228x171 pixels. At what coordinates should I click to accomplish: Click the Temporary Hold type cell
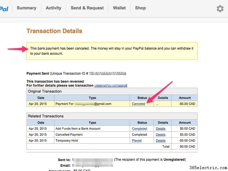(92, 141)
